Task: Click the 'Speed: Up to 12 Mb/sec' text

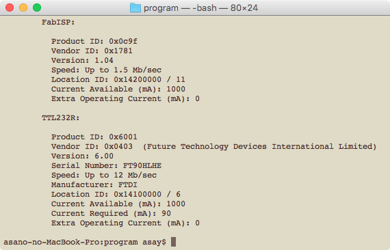Action: [x=104, y=176]
